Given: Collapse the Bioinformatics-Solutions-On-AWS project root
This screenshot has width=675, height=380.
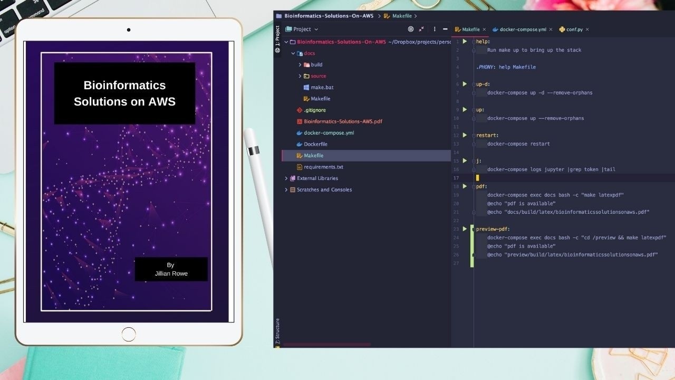Looking at the screenshot, I should click(286, 42).
